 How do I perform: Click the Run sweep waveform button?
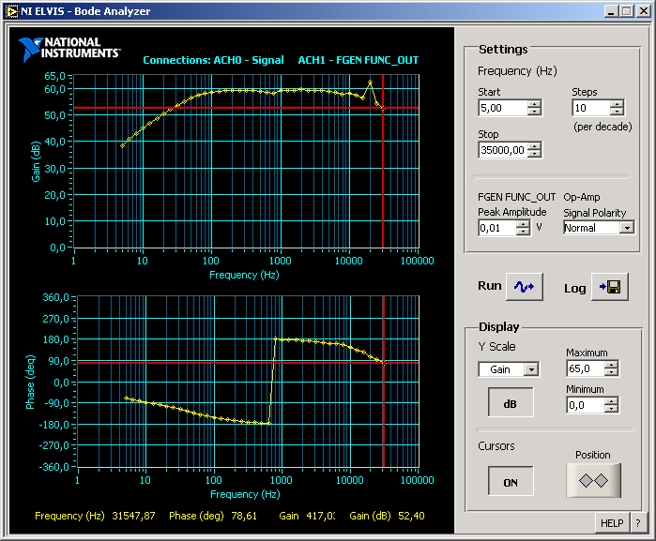(x=525, y=287)
